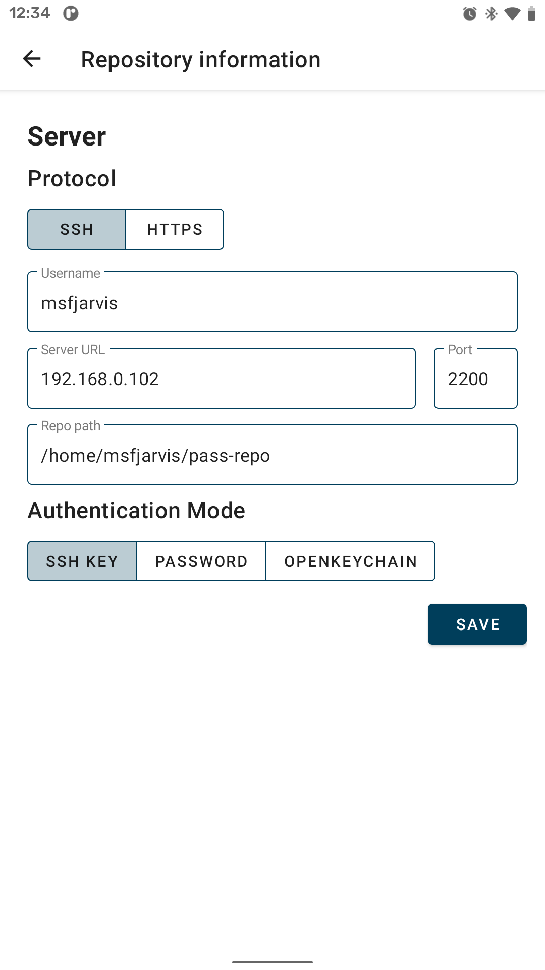Tap the Wi-Fi signal icon
Screen dimensions: 545x970
pyautogui.click(x=512, y=14)
